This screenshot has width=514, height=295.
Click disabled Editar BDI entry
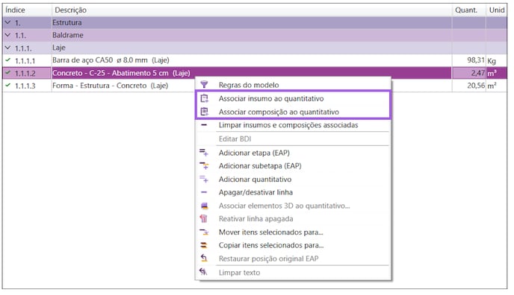click(x=293, y=139)
